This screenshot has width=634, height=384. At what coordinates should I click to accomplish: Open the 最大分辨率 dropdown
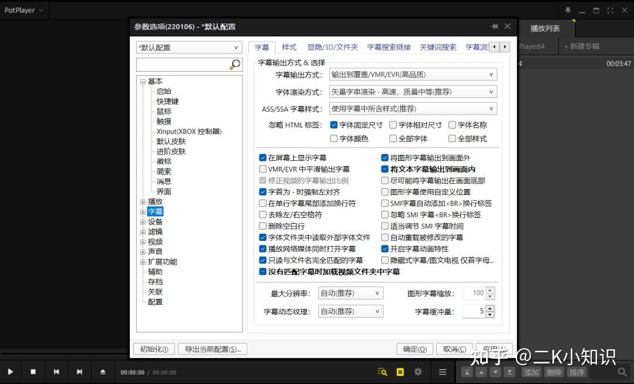click(350, 292)
